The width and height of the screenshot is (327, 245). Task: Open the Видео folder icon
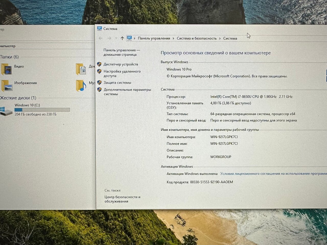[x=6, y=69]
